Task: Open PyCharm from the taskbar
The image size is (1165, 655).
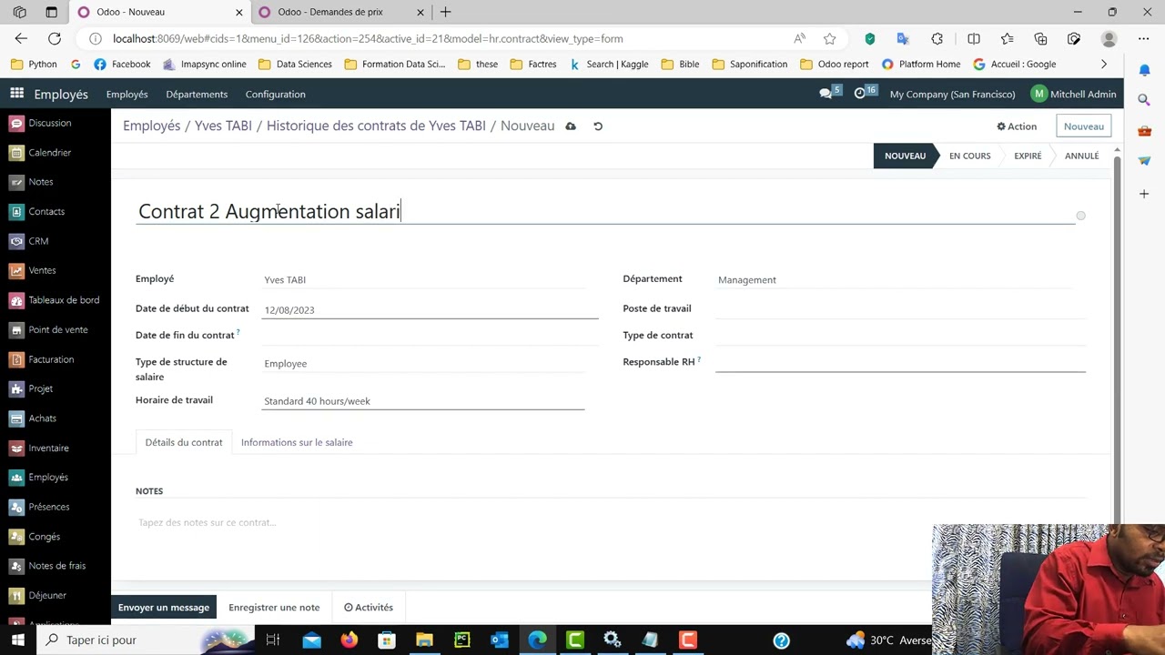Action: [x=461, y=640]
